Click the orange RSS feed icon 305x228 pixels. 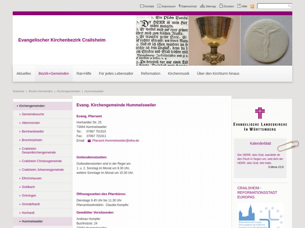point(252,6)
